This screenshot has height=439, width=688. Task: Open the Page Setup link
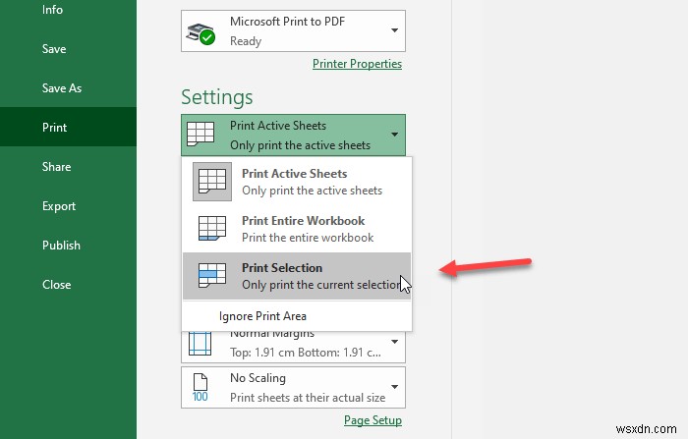coord(373,420)
